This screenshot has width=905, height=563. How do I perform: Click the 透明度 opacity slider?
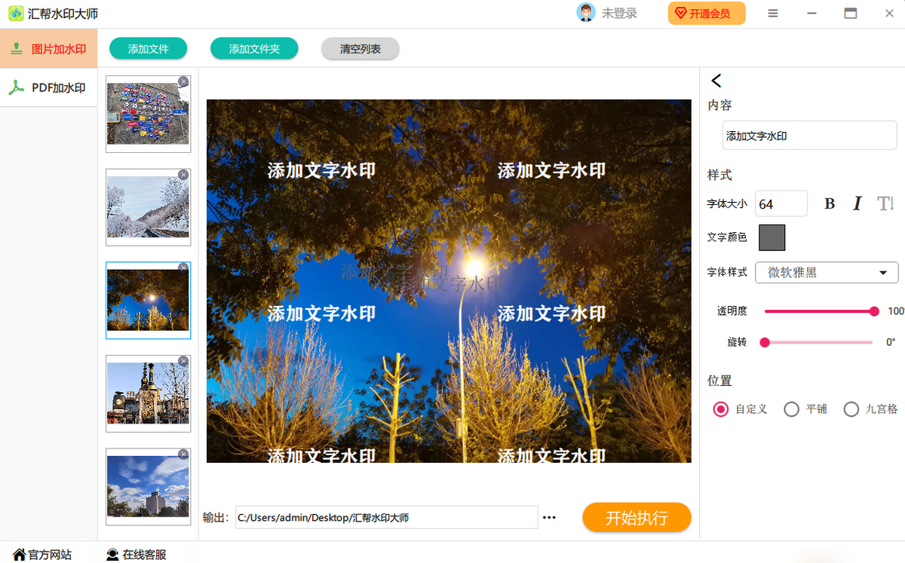pos(820,311)
